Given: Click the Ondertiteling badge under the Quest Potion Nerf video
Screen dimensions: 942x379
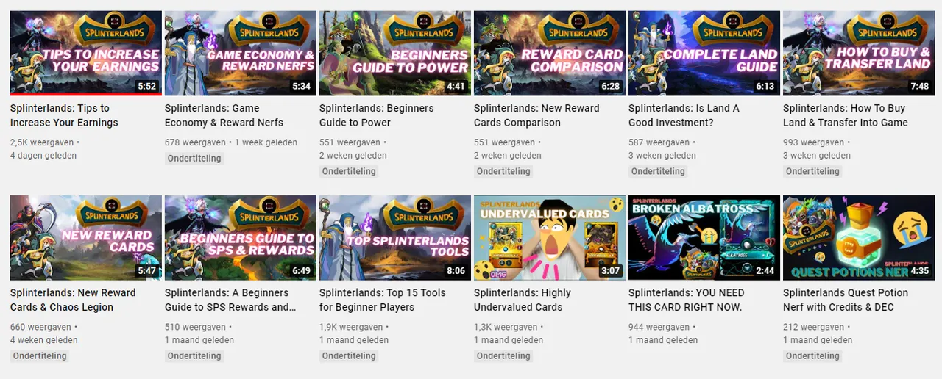Looking at the screenshot, I should point(812,356).
